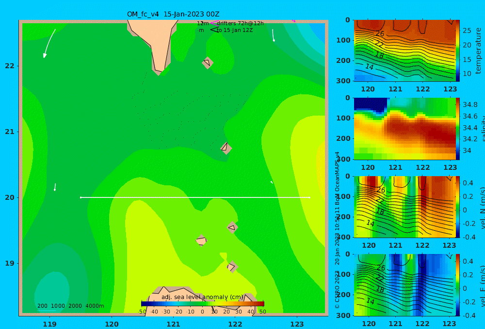Click the latitude label '19' on the map axis

click(10, 263)
